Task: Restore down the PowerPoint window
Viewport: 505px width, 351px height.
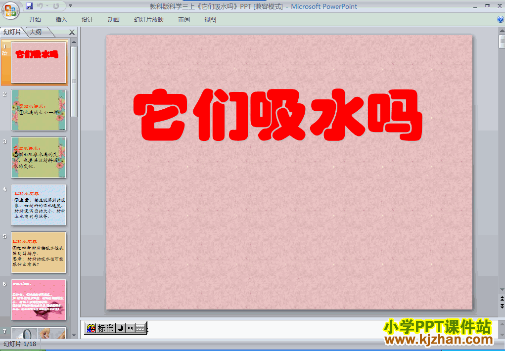Action: click(x=487, y=6)
